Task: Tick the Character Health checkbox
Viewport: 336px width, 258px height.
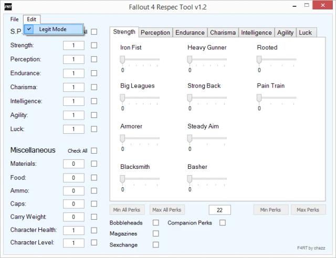Action: 94,230
